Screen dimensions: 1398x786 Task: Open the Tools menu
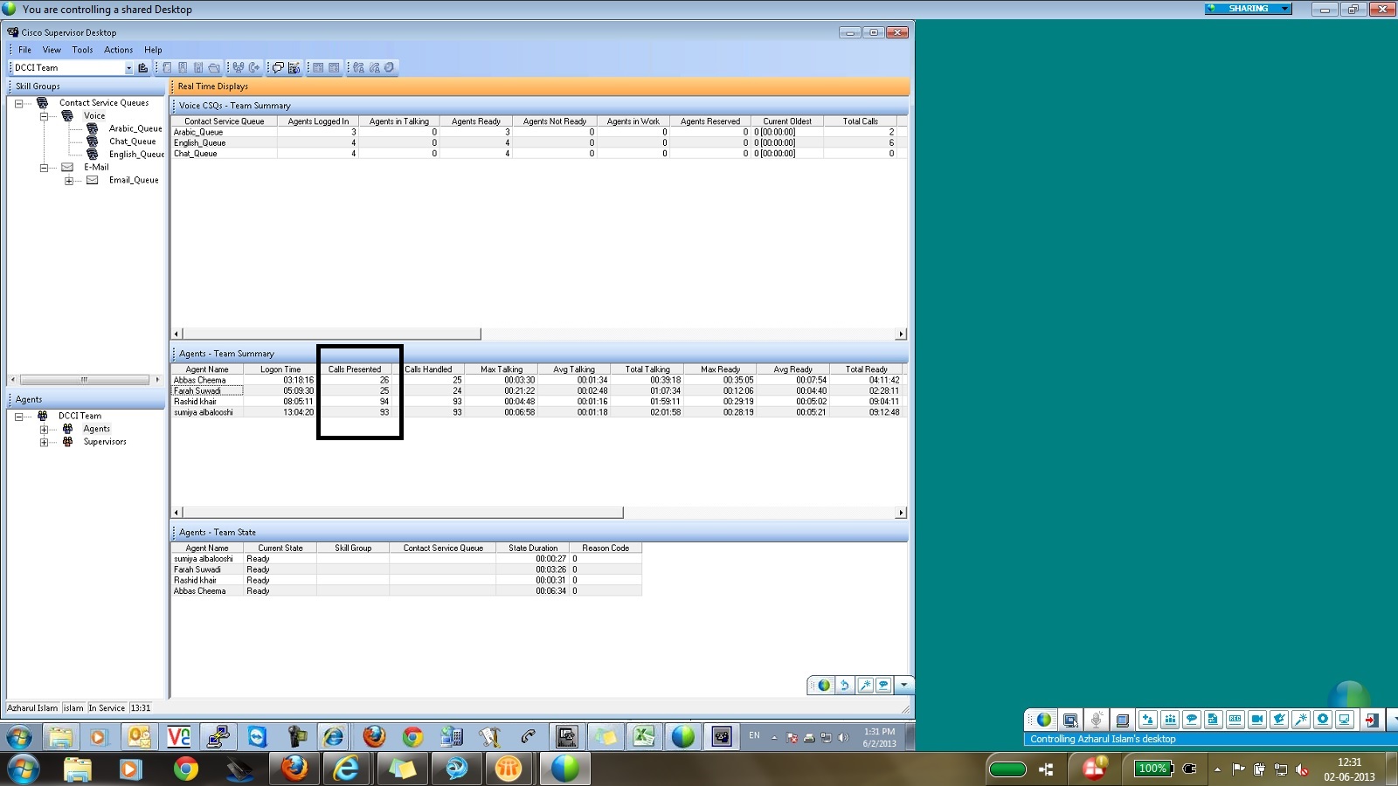coord(82,50)
